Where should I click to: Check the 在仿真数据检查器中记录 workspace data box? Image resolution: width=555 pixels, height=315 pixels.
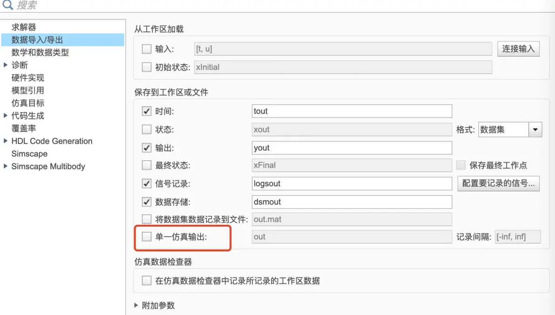(147, 281)
